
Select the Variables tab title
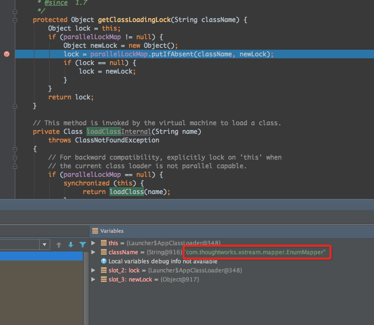click(112, 231)
